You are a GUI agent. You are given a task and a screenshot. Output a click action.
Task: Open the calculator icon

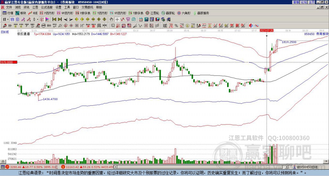tap(147, 20)
